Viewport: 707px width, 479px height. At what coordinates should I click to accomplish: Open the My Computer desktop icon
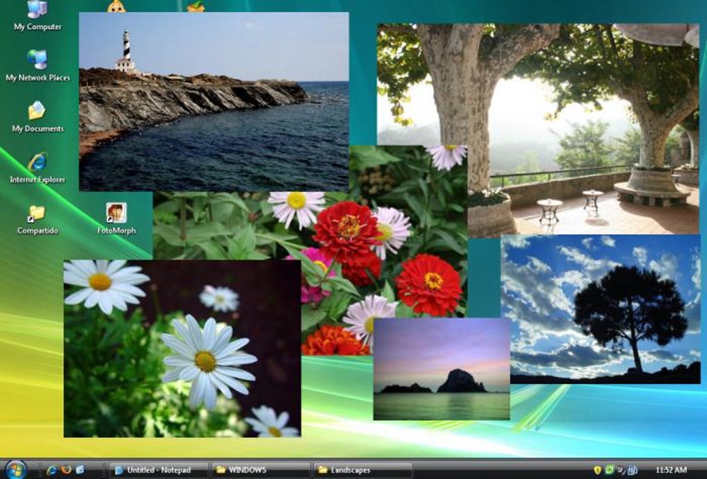click(x=37, y=16)
